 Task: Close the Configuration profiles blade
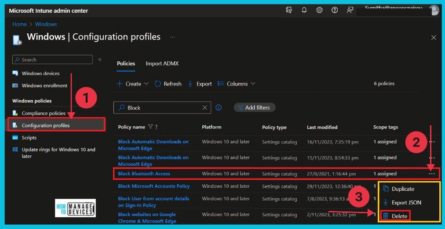[434, 37]
